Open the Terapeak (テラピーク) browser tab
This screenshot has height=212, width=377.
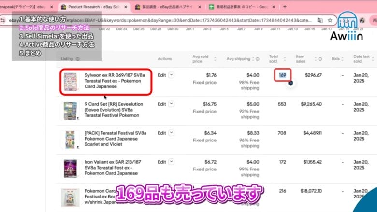click(x=23, y=7)
